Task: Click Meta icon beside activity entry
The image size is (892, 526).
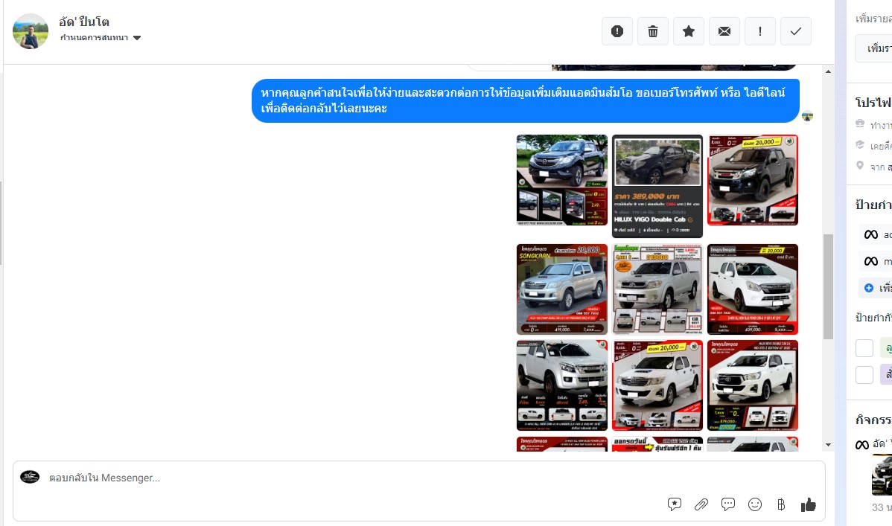Action: tap(862, 445)
